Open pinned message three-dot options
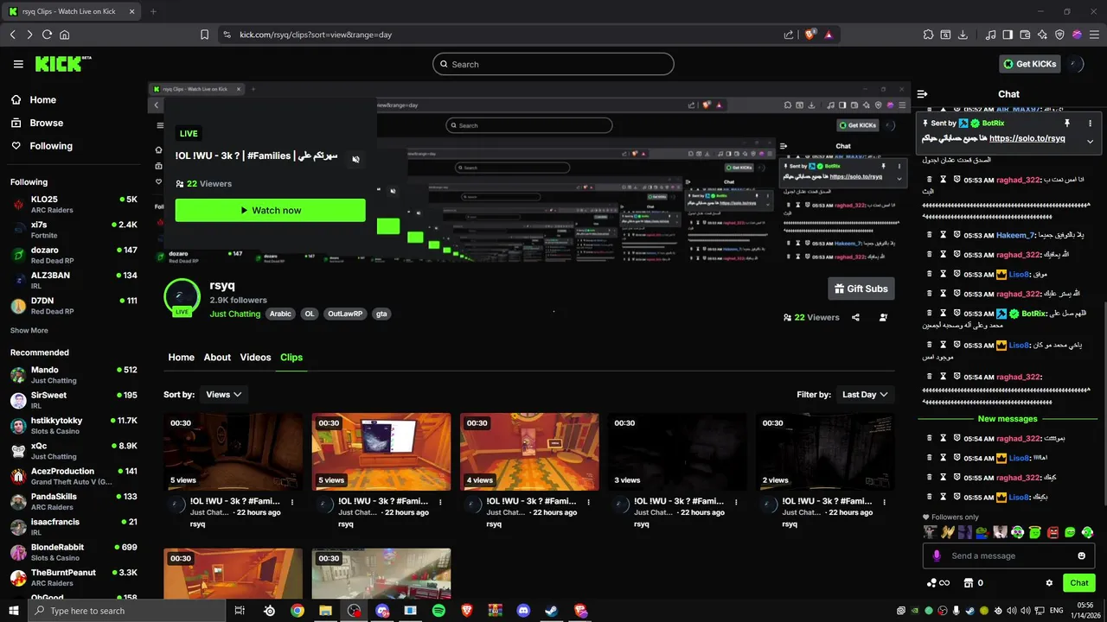Screen dimensions: 1107x622 coord(1090,124)
